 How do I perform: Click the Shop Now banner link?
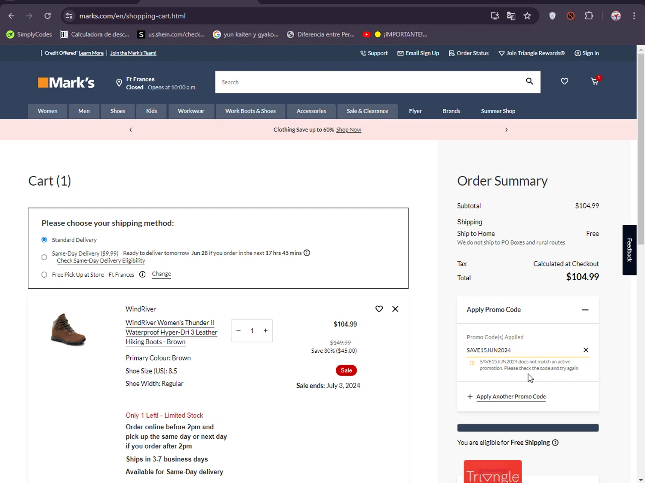tap(349, 130)
